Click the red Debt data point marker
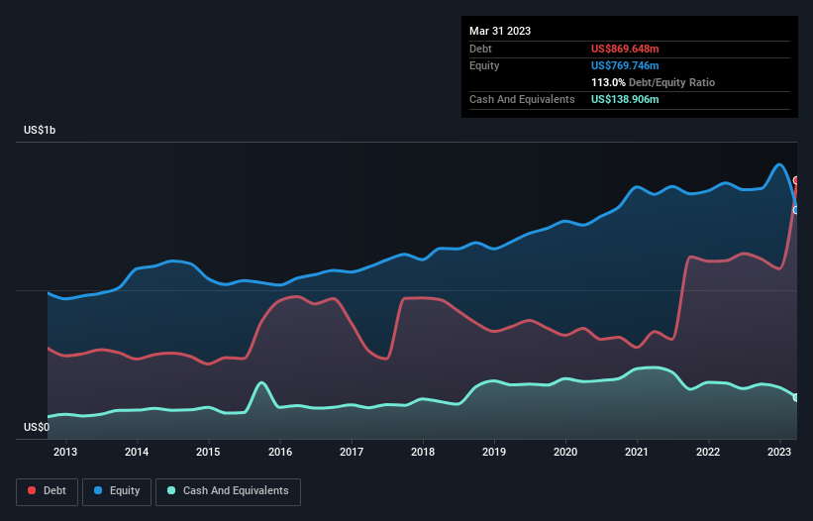This screenshot has height=521, width=813. coord(796,180)
